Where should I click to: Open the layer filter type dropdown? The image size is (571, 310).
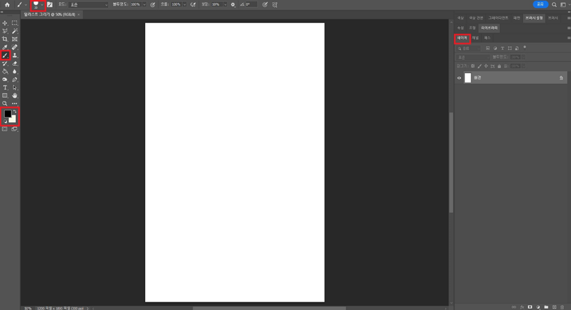pyautogui.click(x=469, y=48)
